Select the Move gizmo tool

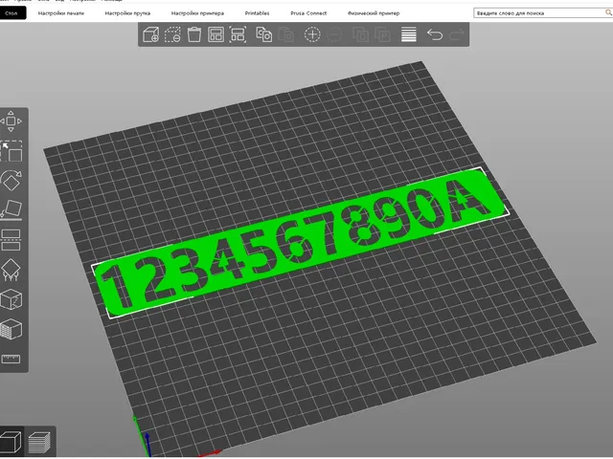pos(11,121)
